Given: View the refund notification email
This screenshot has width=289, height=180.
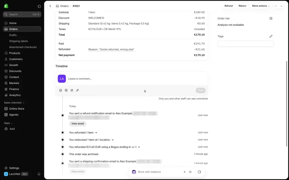Looking at the screenshot, I should click(x=78, y=124).
